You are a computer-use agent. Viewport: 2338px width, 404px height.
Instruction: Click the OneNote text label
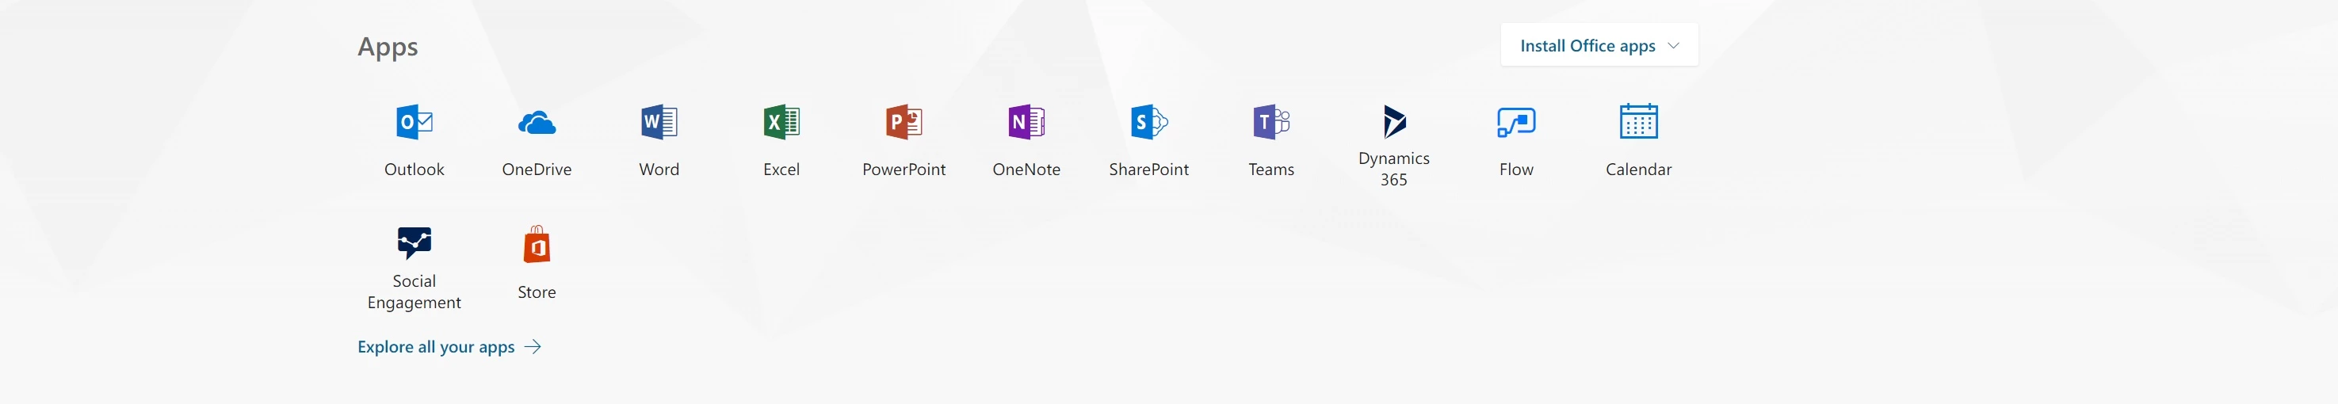point(1026,170)
